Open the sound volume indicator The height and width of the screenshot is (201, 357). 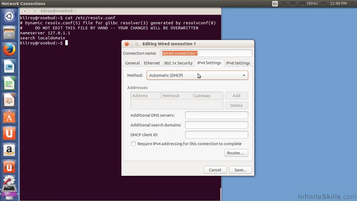coord(323,4)
